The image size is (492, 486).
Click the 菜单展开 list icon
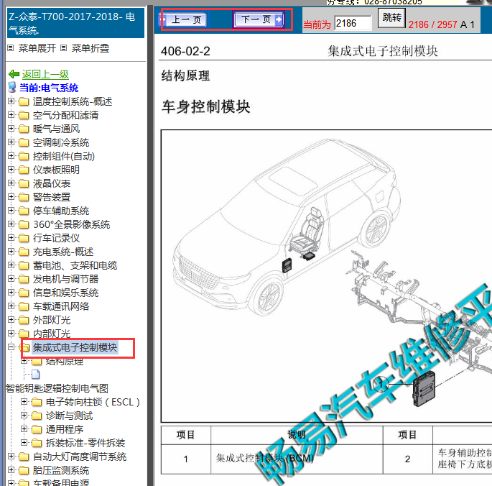point(11,48)
